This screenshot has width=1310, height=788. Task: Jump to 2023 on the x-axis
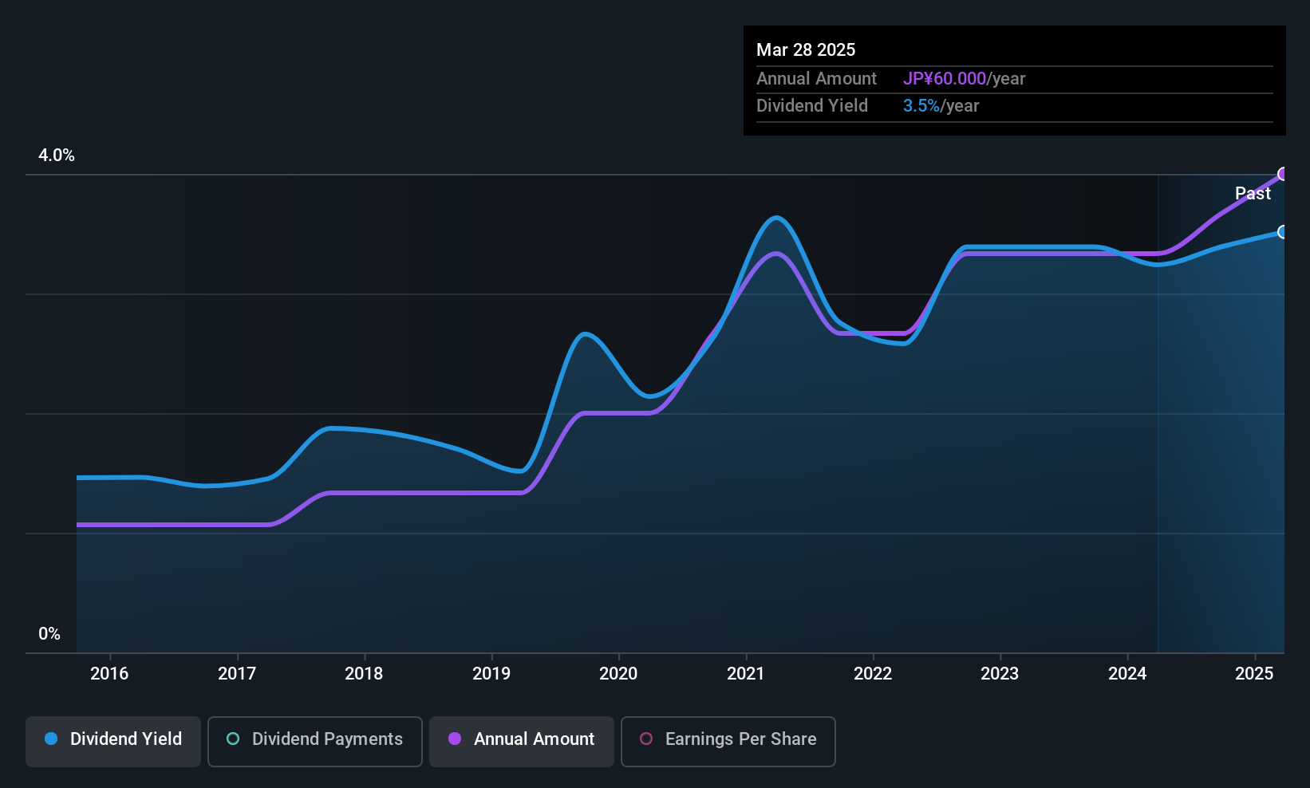pos(1000,674)
